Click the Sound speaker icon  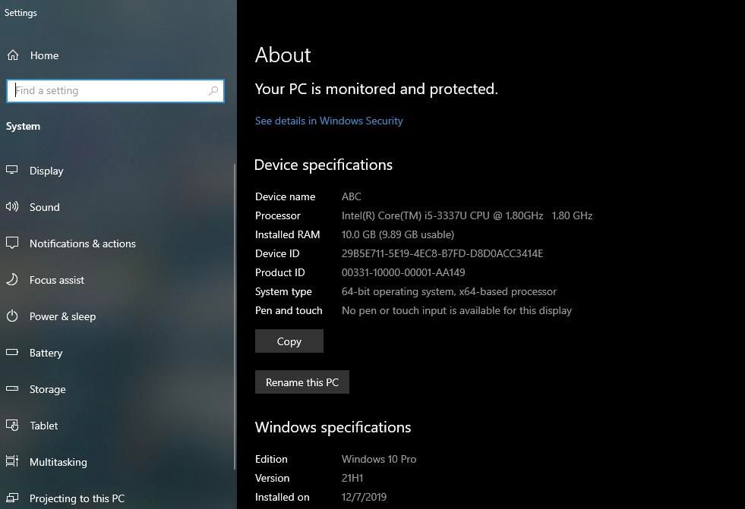(12, 207)
